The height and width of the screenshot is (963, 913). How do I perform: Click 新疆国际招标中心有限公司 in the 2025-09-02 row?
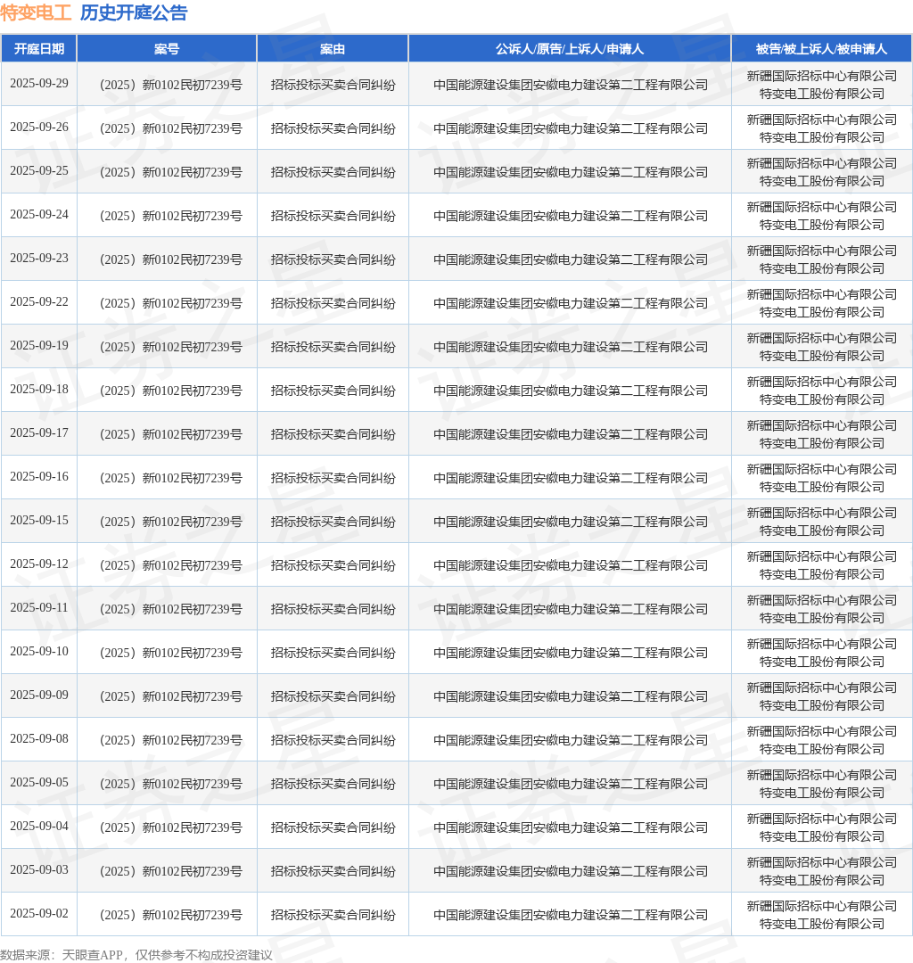point(821,906)
